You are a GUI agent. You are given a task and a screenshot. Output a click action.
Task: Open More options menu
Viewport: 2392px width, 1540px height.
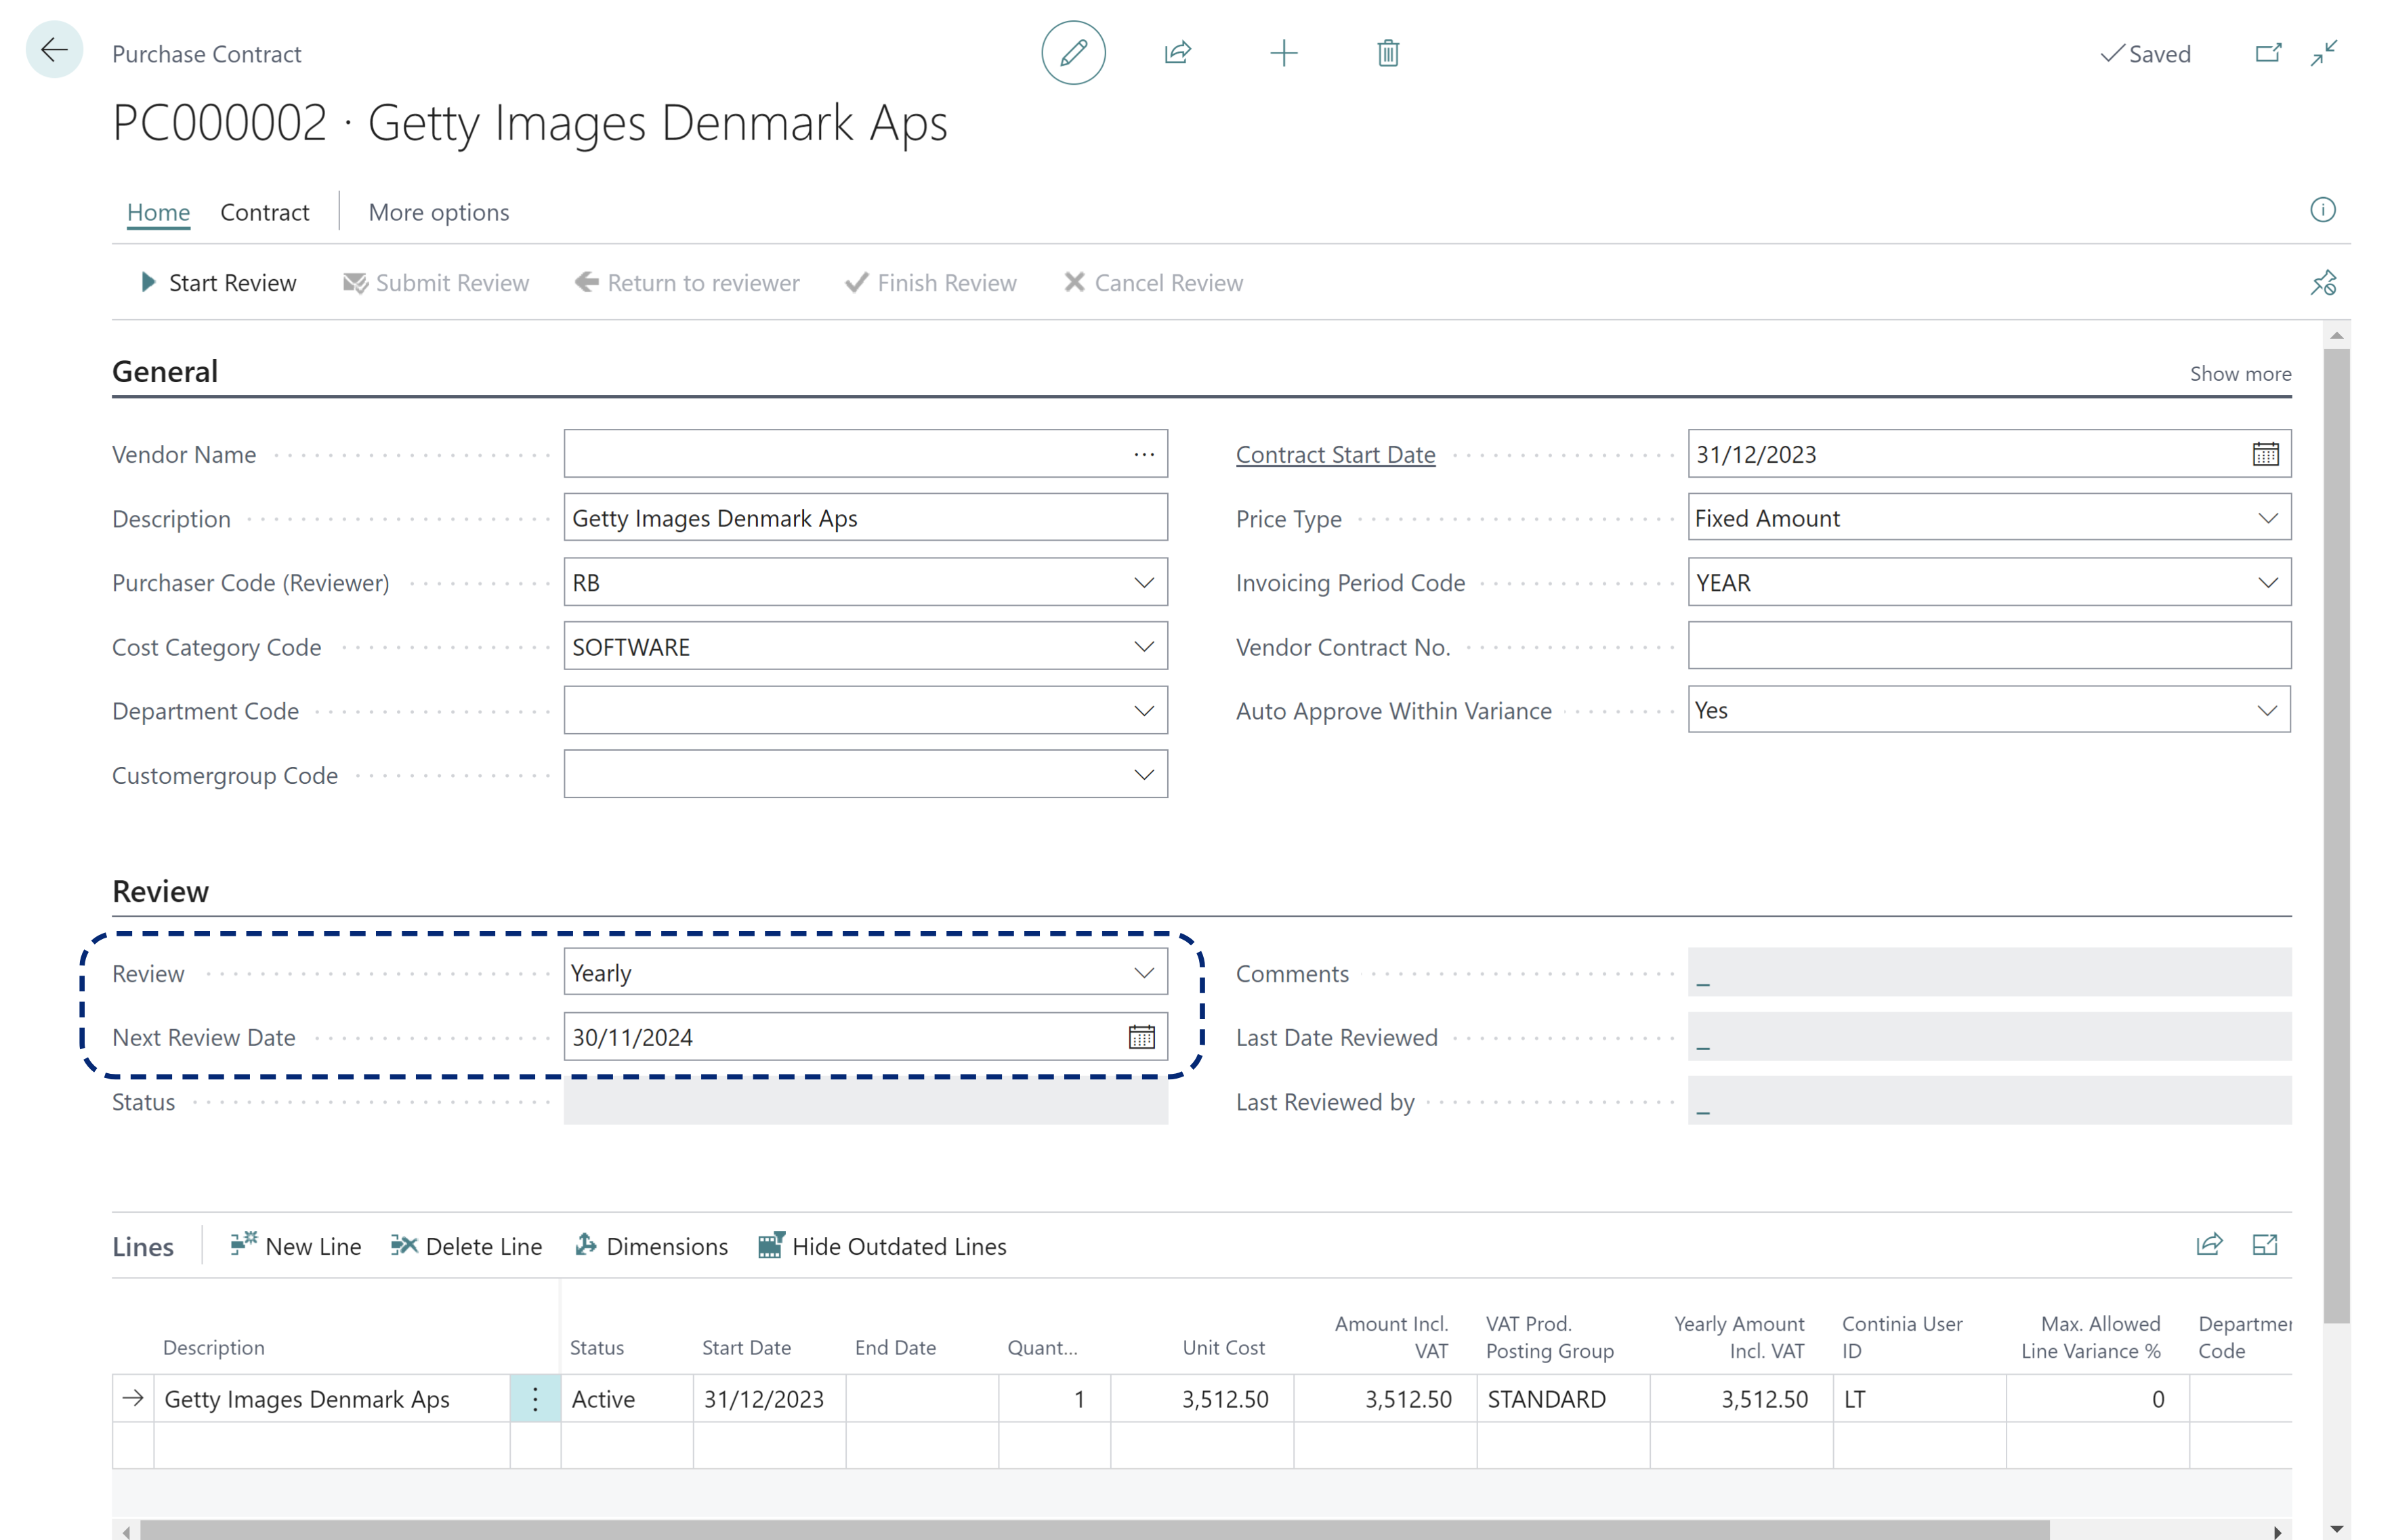click(438, 212)
